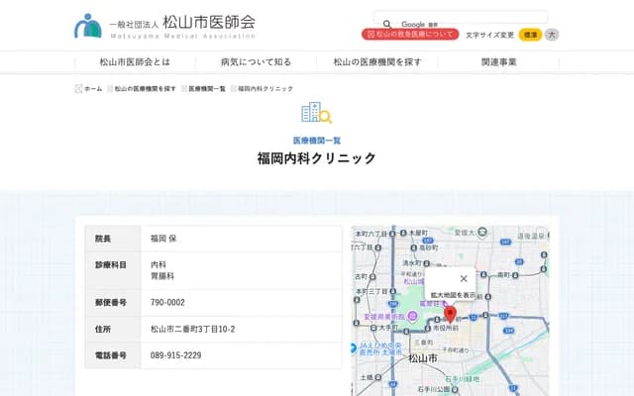Open the 関連事業 menu
This screenshot has width=634, height=396.
pos(498,62)
